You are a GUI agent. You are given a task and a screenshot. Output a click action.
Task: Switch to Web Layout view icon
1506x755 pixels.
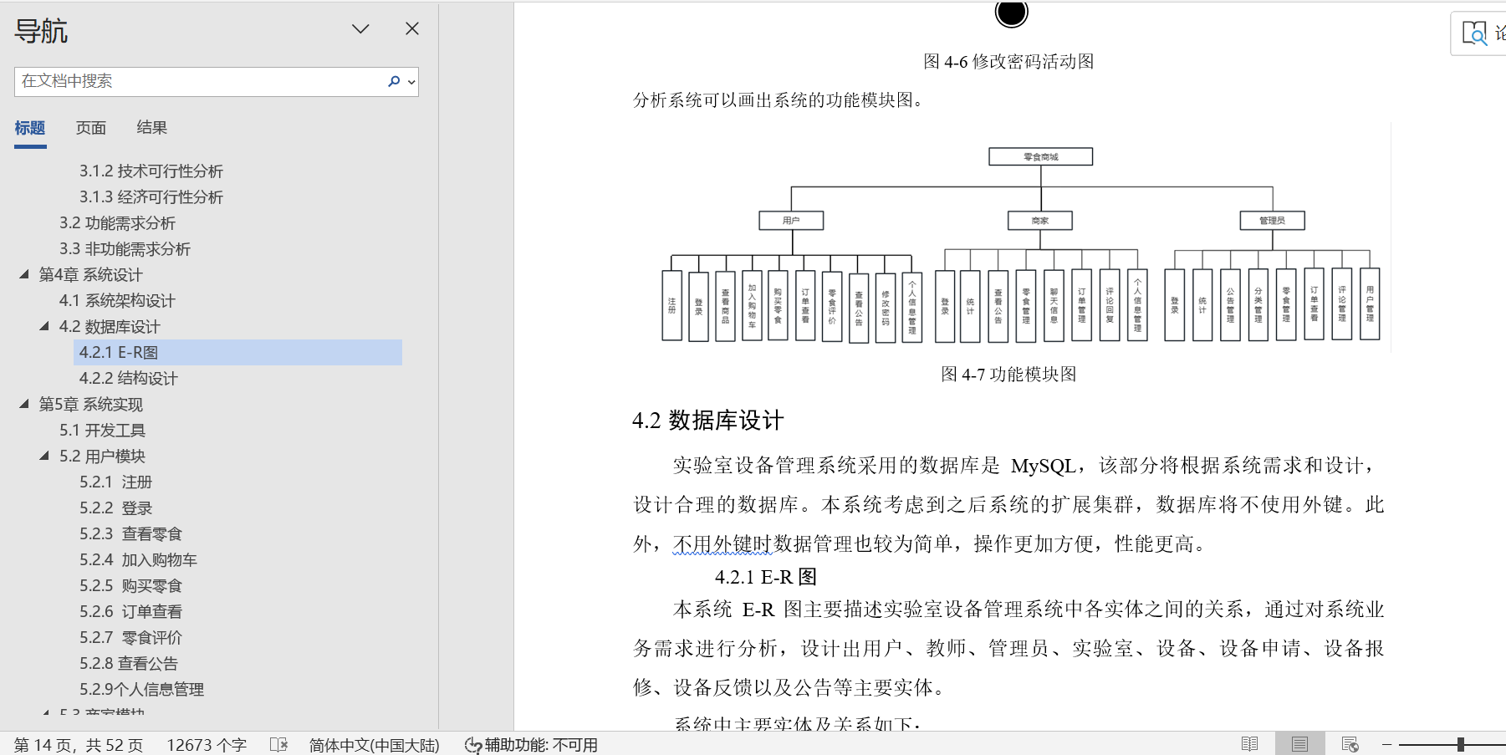click(1350, 744)
